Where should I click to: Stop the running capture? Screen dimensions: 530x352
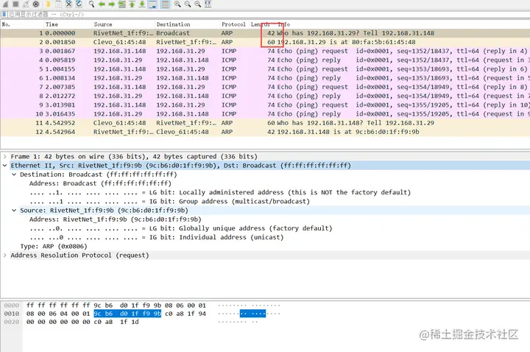tap(15, 4)
